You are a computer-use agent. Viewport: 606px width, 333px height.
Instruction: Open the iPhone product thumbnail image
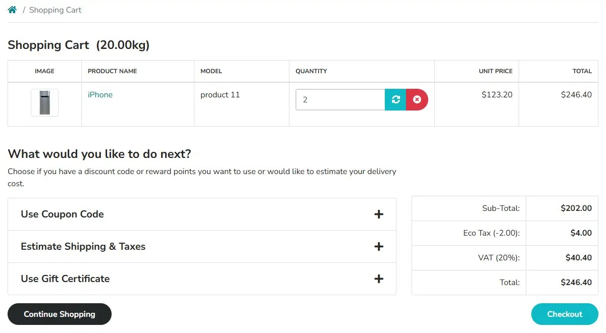(x=44, y=102)
